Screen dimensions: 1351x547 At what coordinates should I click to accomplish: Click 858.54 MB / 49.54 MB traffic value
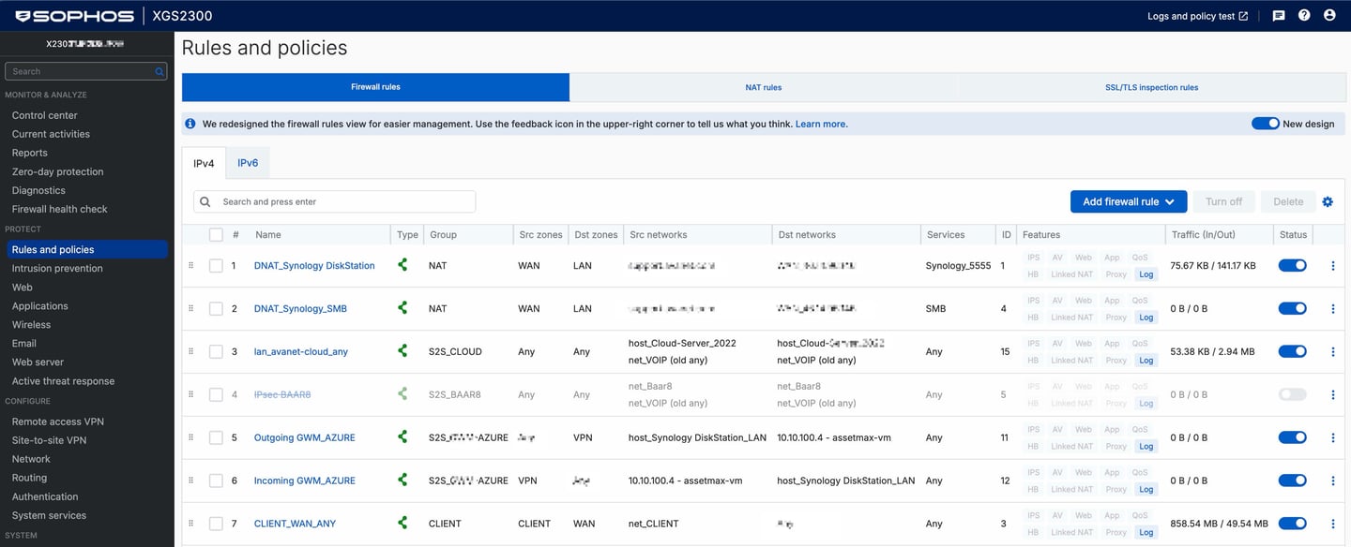point(1219,524)
